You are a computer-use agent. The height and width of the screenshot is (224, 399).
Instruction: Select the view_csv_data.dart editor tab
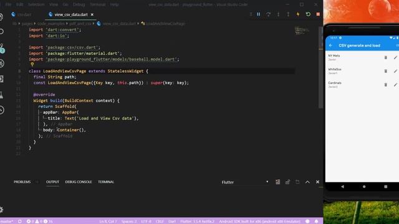coord(71,14)
